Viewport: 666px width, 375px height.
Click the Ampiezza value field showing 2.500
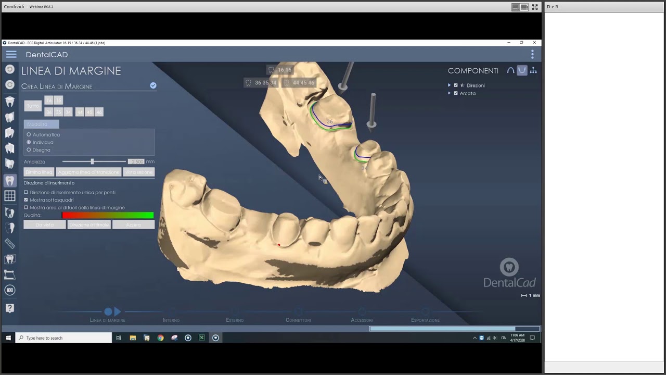pos(136,161)
